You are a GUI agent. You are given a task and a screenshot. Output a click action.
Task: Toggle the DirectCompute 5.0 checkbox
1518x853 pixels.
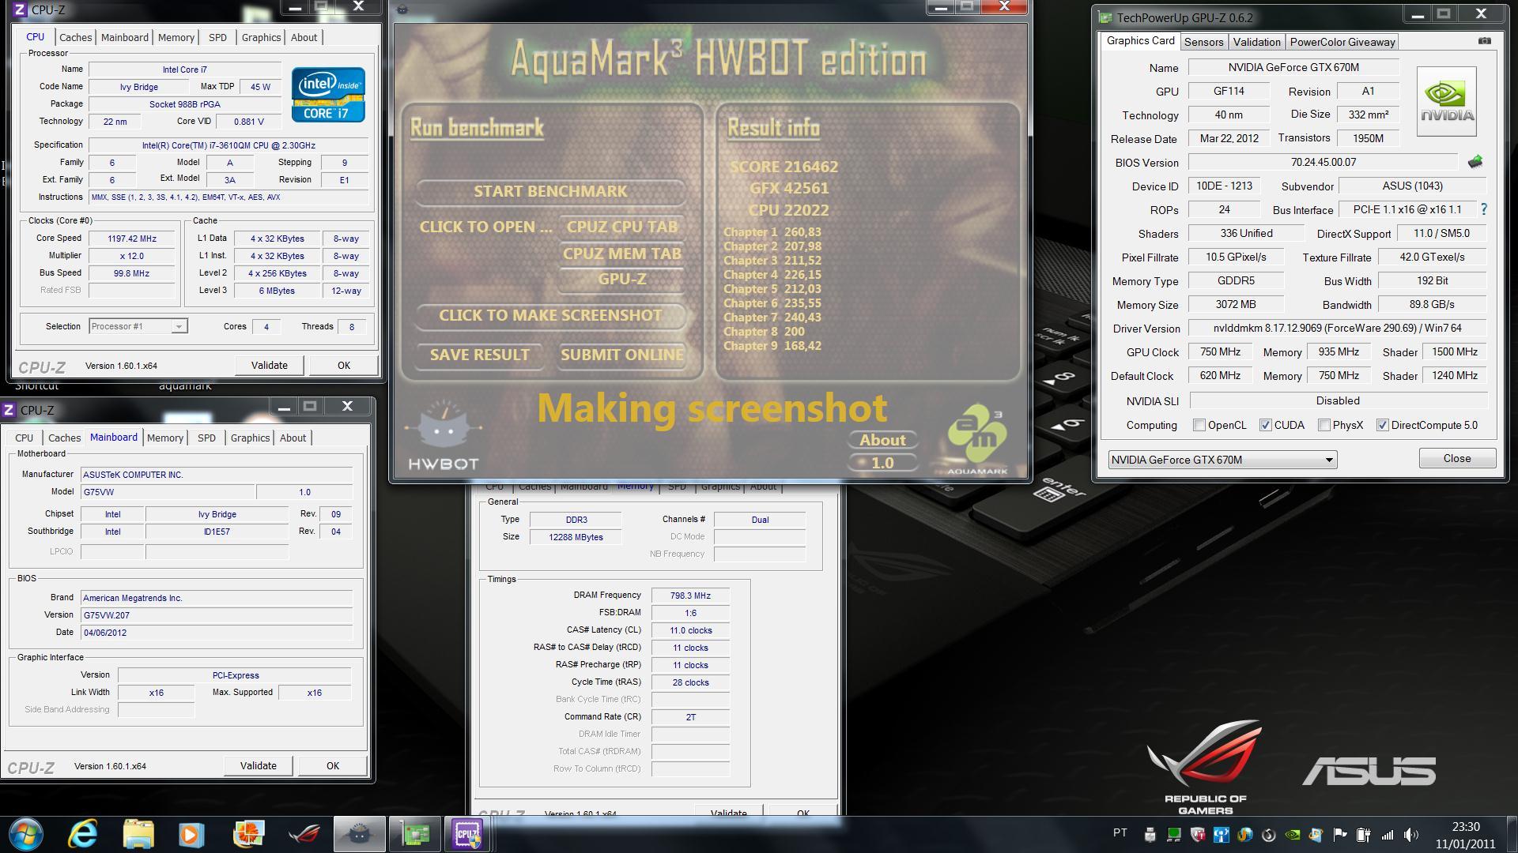click(x=1383, y=425)
